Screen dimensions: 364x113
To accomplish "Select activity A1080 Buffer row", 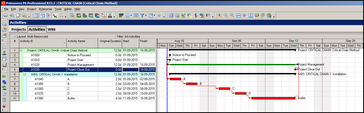I will [x=83, y=98].
